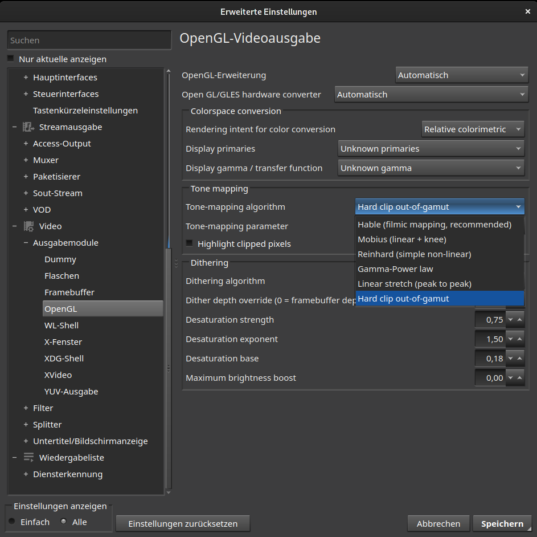Open the OpenGL-Erweiterung dropdown
Screen dimensions: 537x537
461,75
